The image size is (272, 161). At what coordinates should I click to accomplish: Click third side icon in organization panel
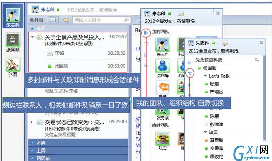tap(189, 85)
